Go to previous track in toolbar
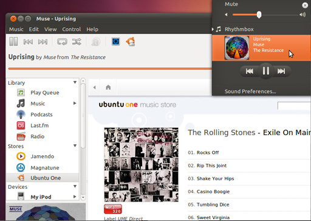The image size is (311, 221). [28, 42]
